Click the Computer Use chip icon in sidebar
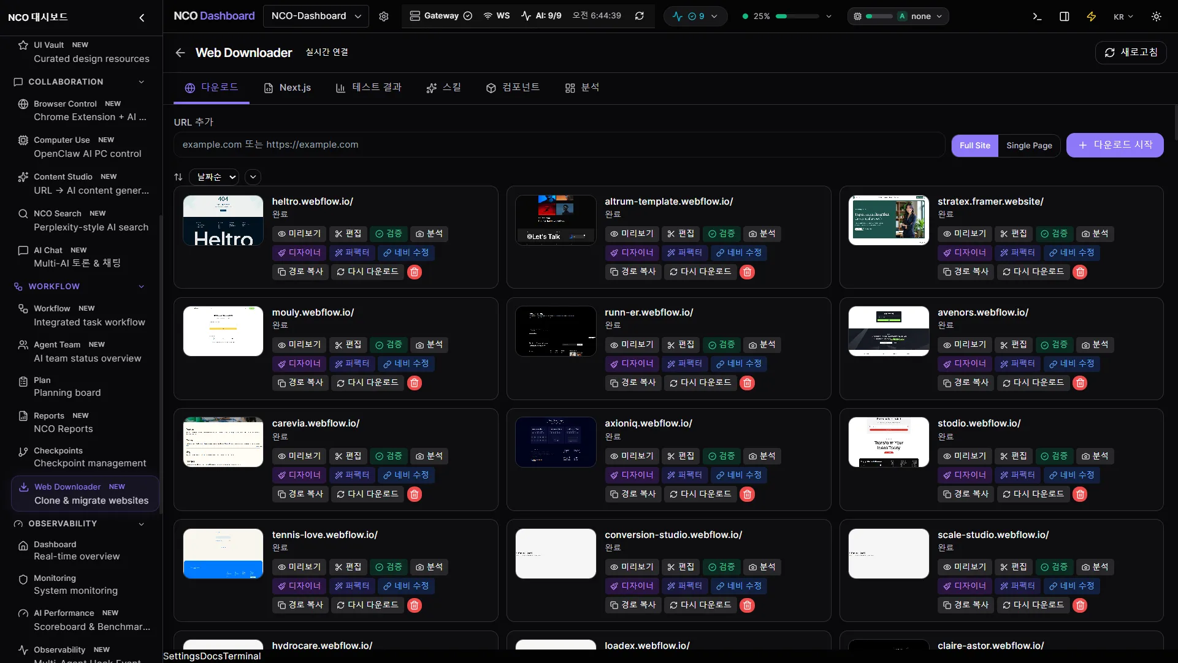The height and width of the screenshot is (663, 1178). [x=23, y=140]
